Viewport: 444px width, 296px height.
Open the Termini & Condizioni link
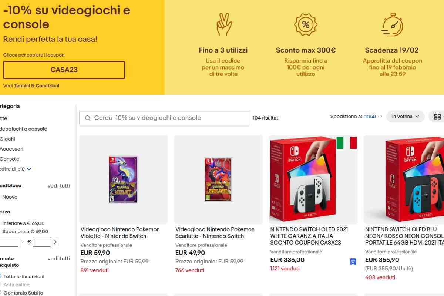coord(37,86)
